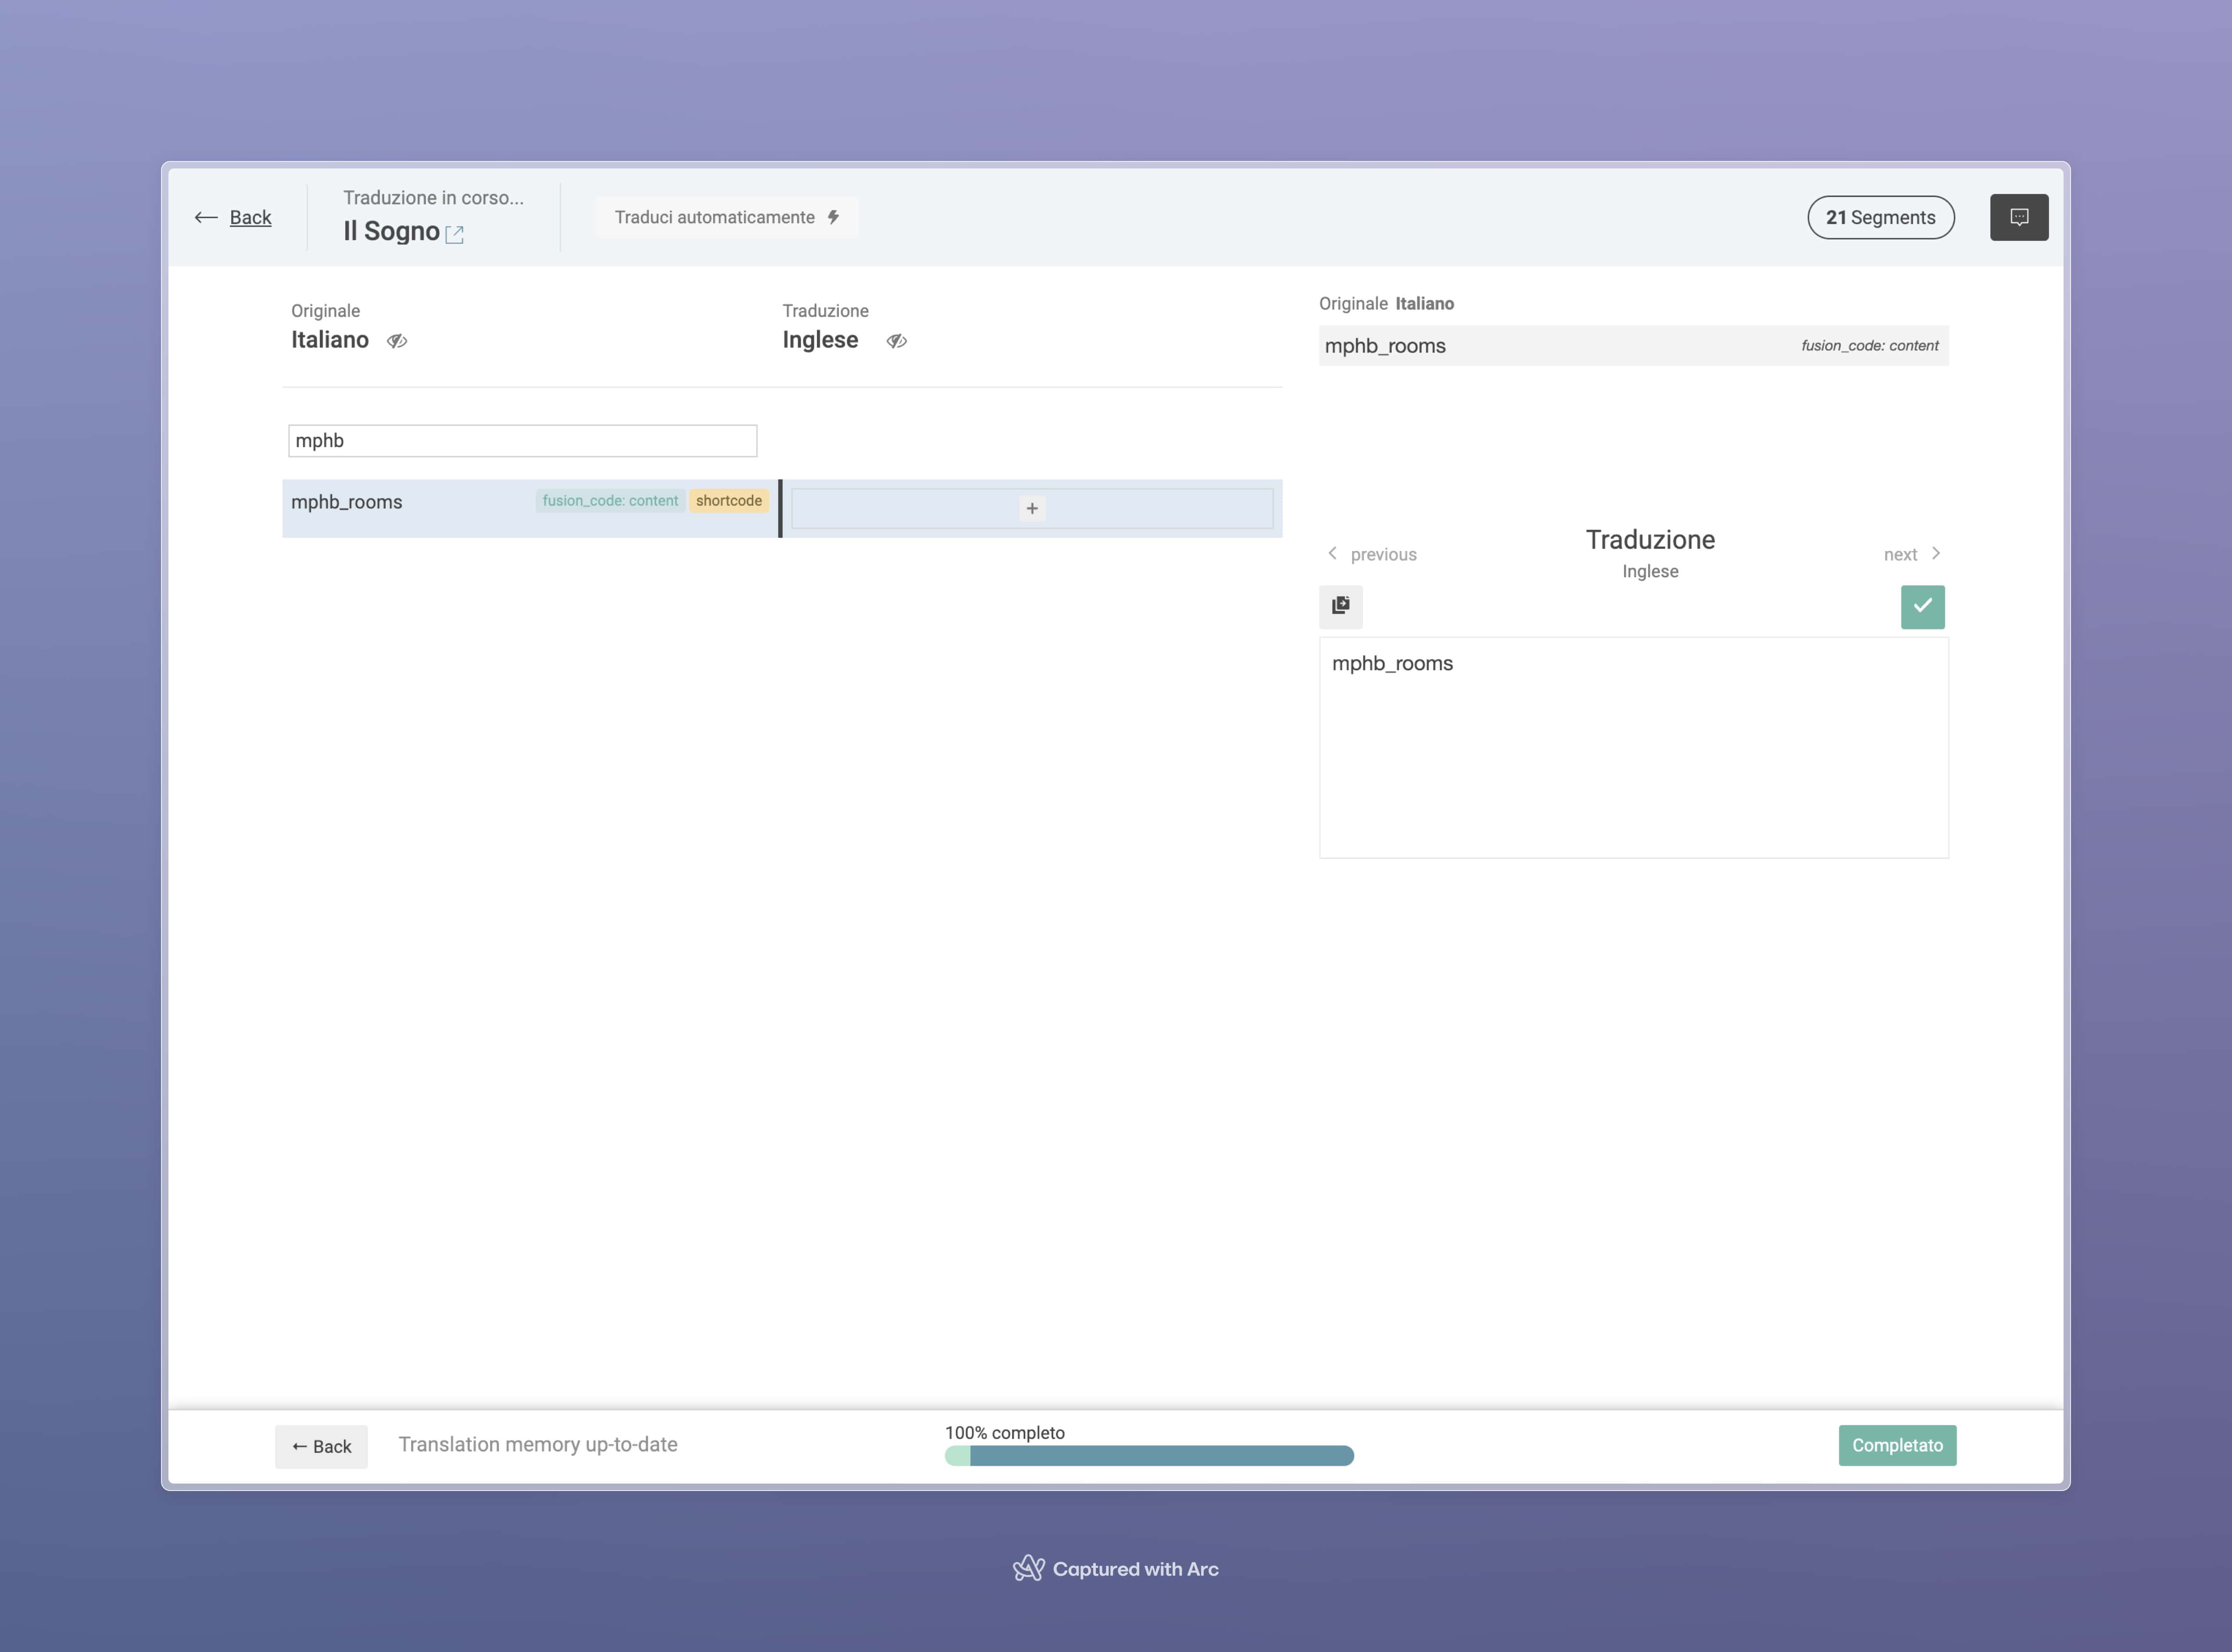
Task: Click the 100% completo progress bar
Action: click(x=1149, y=1455)
